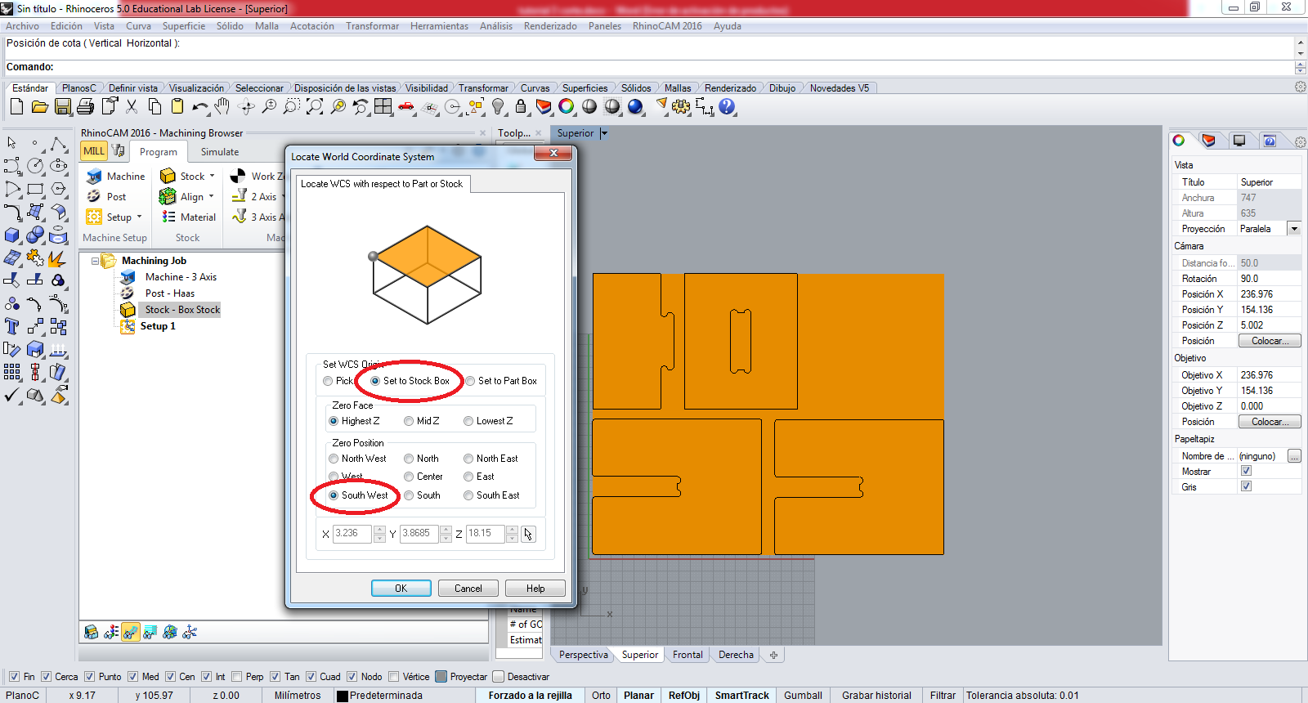The height and width of the screenshot is (703, 1308).
Task: Click the four-viewport layout icon
Action: [x=383, y=106]
